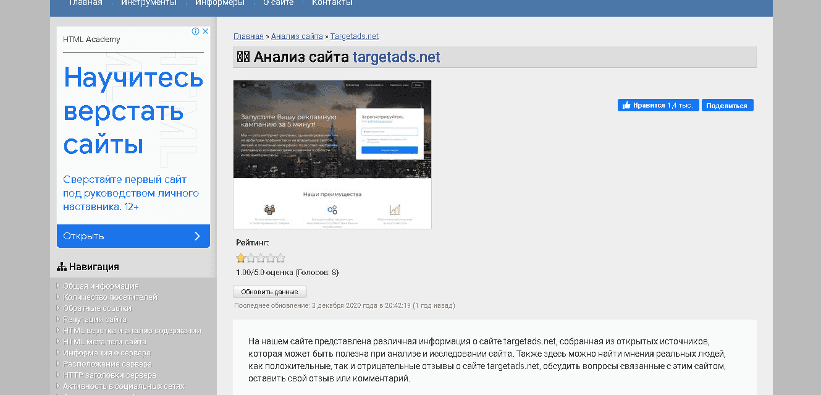This screenshot has width=821, height=395.
Task: Open the Контакты menu item
Action: pos(331,2)
